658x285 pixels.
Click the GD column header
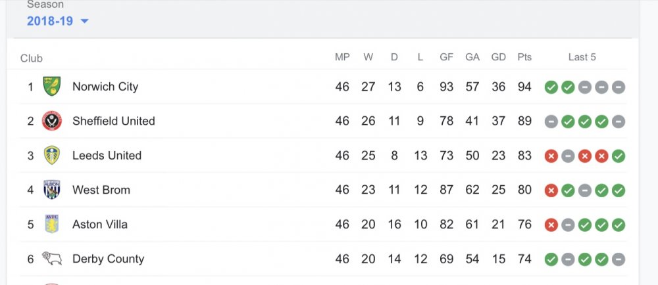point(499,57)
